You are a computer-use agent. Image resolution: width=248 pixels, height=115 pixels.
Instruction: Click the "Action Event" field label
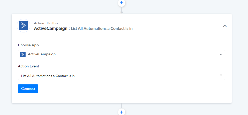28,66
